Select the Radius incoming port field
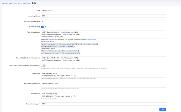Viewport: 181px width, 112px height. [x=103, y=104]
